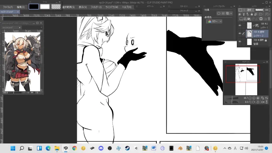Toggle the lock column box for レイヤー 1

[244, 25]
